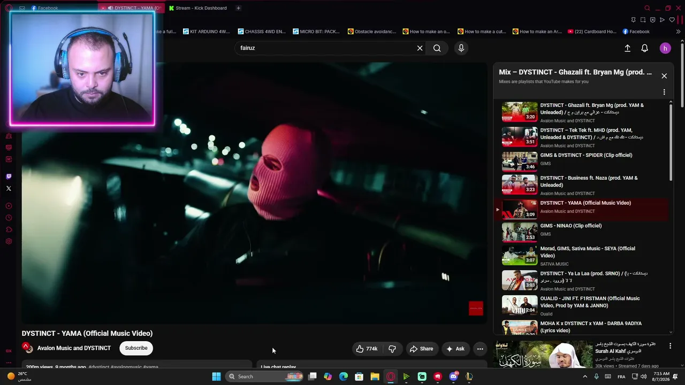Image resolution: width=685 pixels, height=385 pixels.
Task: Open the Obstacle avoidance bookmark
Action: click(372, 32)
